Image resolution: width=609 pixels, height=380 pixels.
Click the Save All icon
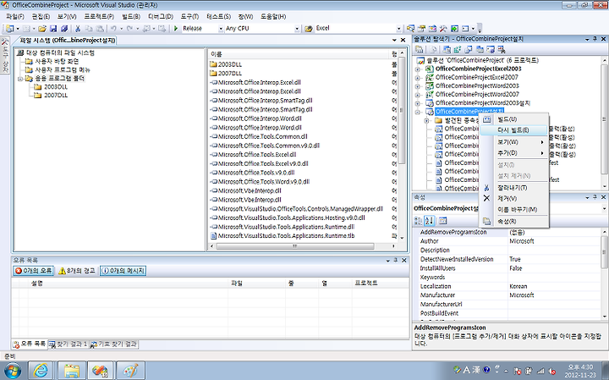click(x=64, y=29)
